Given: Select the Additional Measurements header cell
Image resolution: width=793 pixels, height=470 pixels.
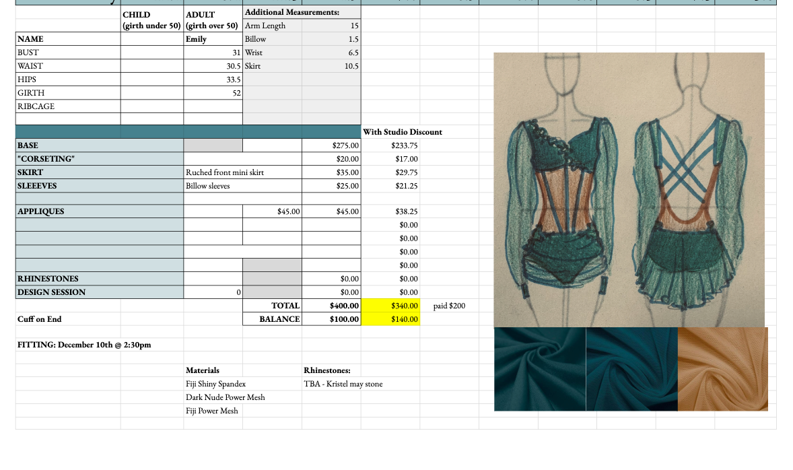Looking at the screenshot, I should (x=302, y=12).
